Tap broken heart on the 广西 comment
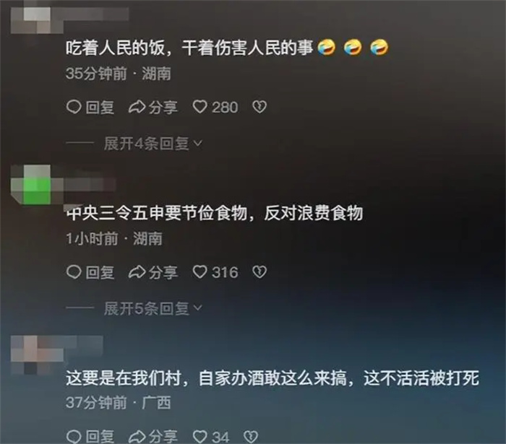This screenshot has height=444, width=506. coord(251,437)
